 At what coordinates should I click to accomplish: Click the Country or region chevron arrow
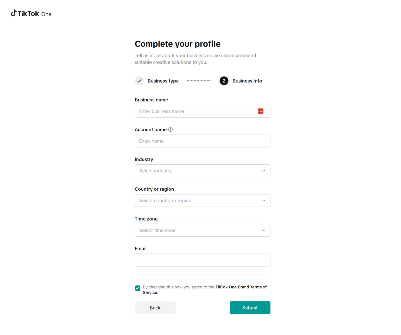coord(263,201)
